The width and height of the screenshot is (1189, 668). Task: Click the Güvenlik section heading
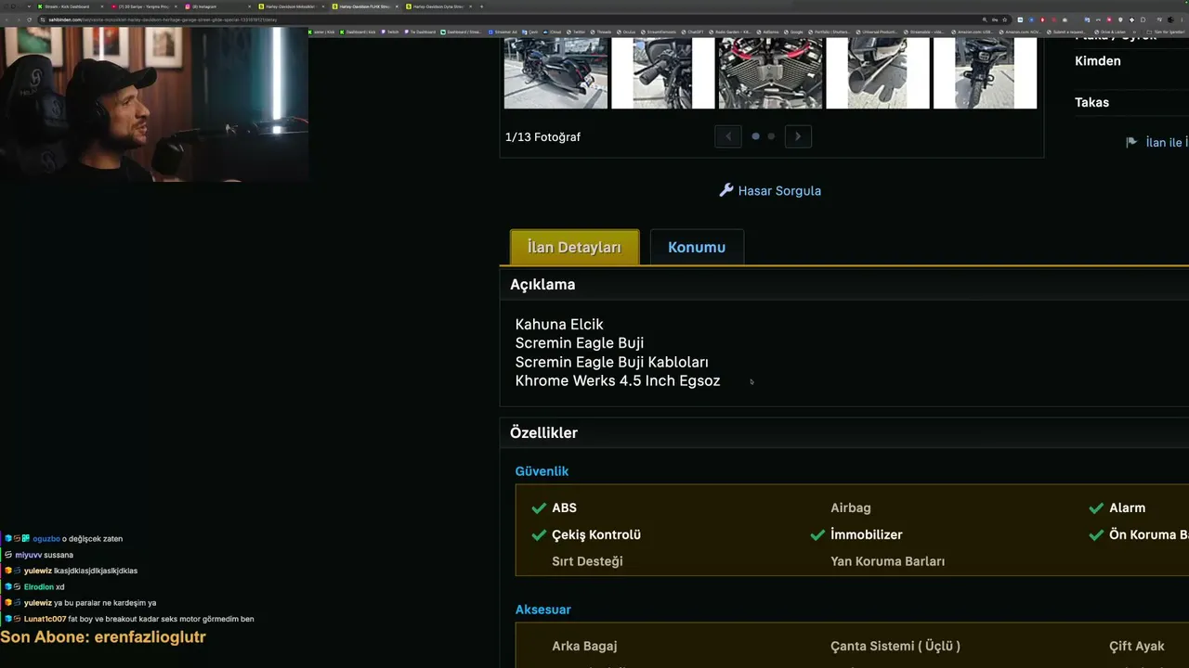[542, 471]
